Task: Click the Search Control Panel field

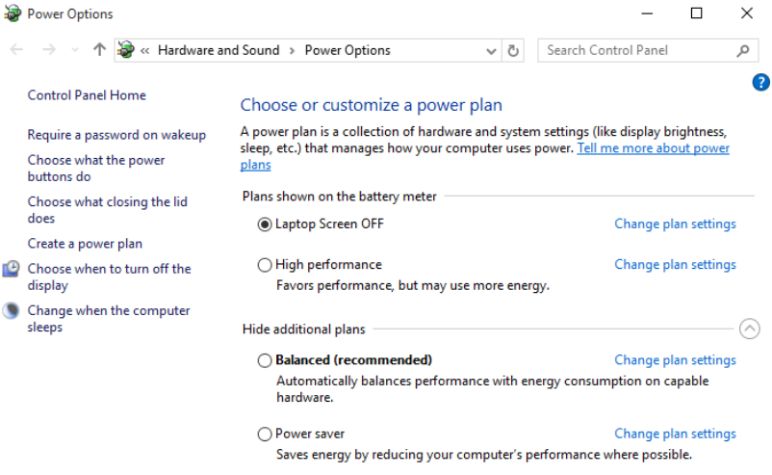Action: tap(635, 50)
